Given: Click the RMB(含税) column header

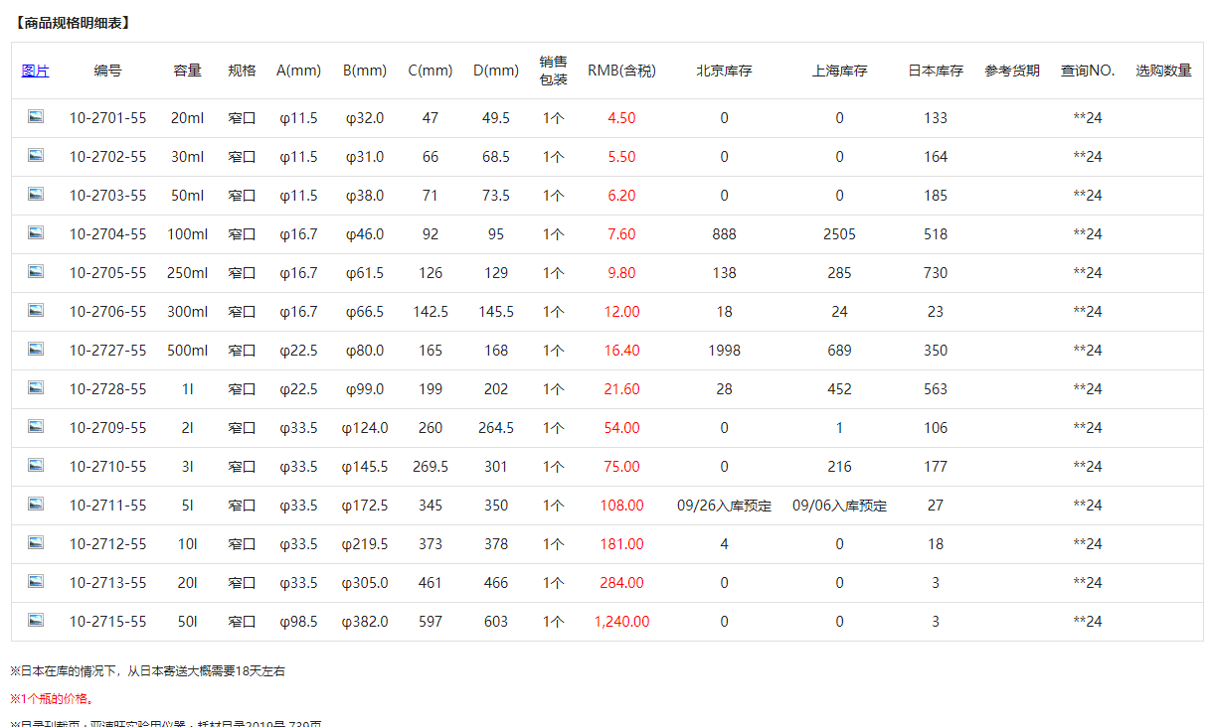Looking at the screenshot, I should [x=621, y=71].
